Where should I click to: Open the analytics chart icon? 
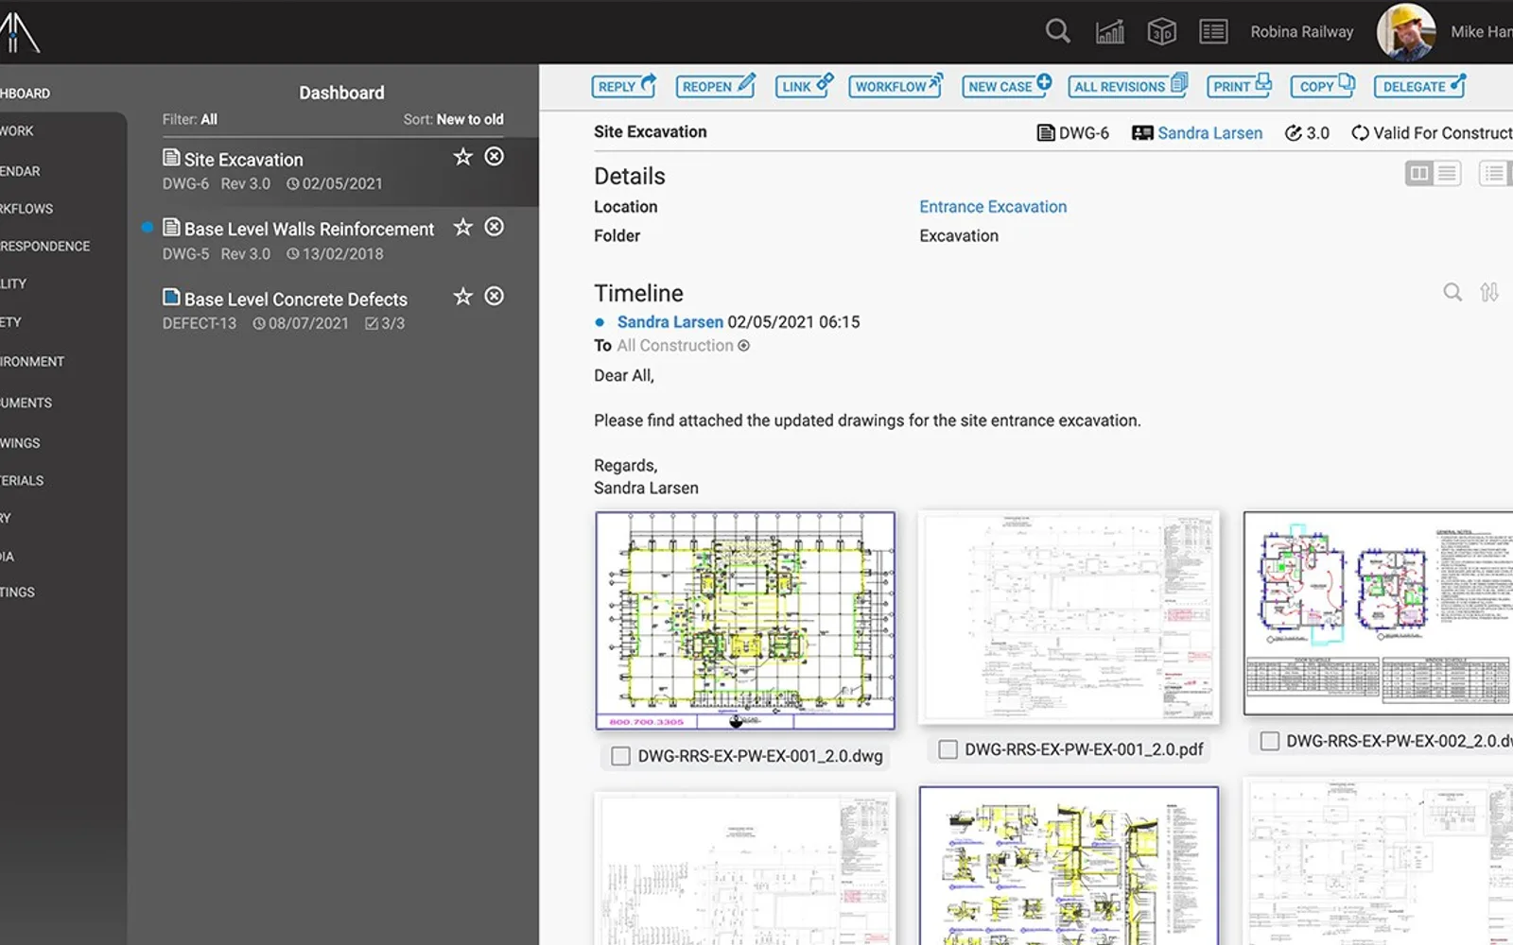pyautogui.click(x=1110, y=31)
